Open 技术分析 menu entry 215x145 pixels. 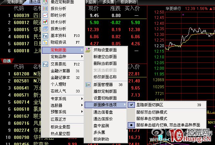58,22
